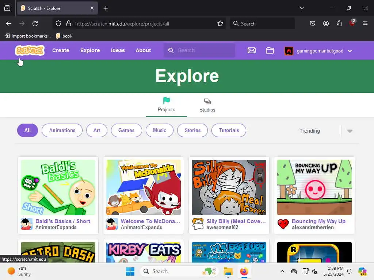The image size is (374, 280).
Task: Select the Art category filter
Action: click(x=96, y=130)
